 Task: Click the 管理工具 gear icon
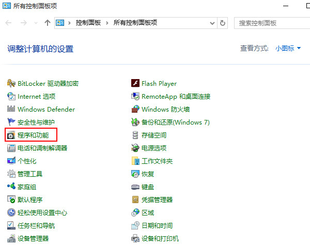11,174
